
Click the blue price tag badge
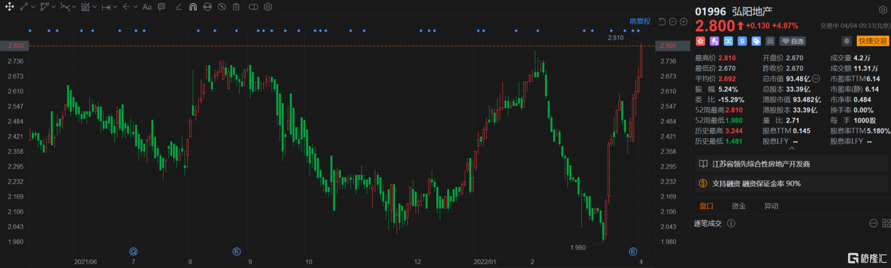(756, 41)
